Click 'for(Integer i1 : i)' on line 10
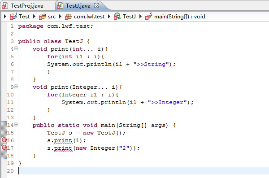The image size is (269, 178). 81,95
